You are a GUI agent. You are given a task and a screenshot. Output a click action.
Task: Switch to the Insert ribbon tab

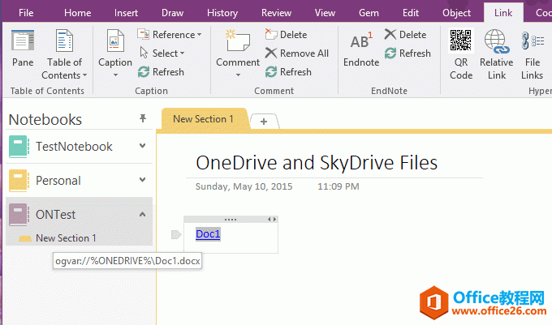[126, 12]
